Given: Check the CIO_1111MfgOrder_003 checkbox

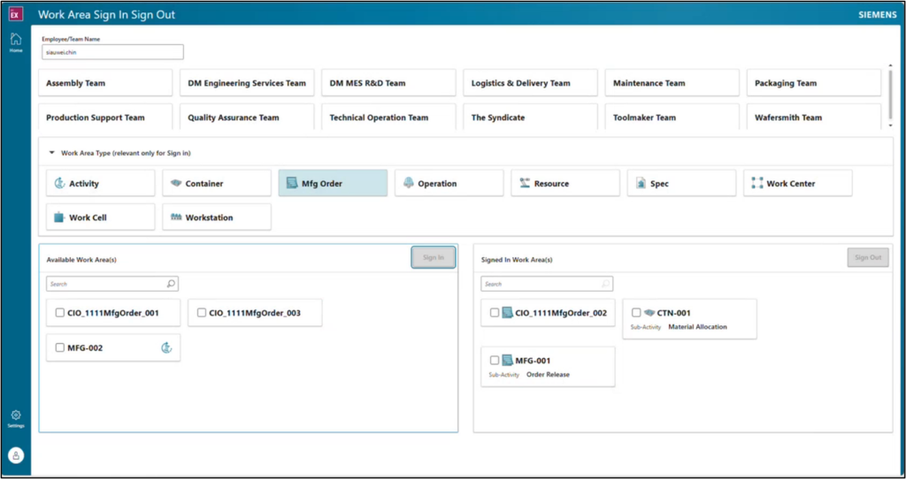Looking at the screenshot, I should (x=201, y=313).
